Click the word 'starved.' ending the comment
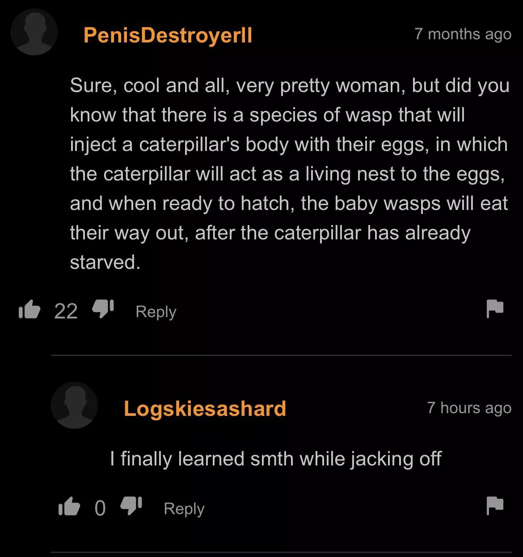The width and height of the screenshot is (523, 557). click(x=105, y=262)
